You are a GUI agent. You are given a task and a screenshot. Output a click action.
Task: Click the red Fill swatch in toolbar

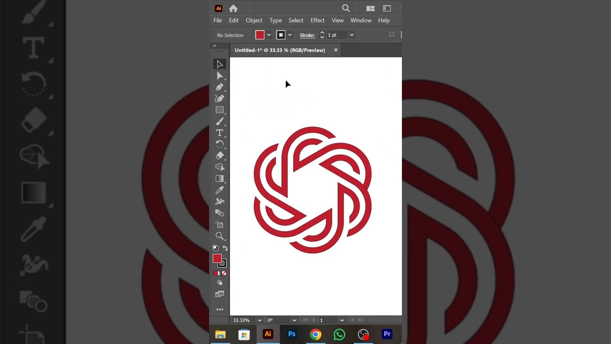pos(217,258)
